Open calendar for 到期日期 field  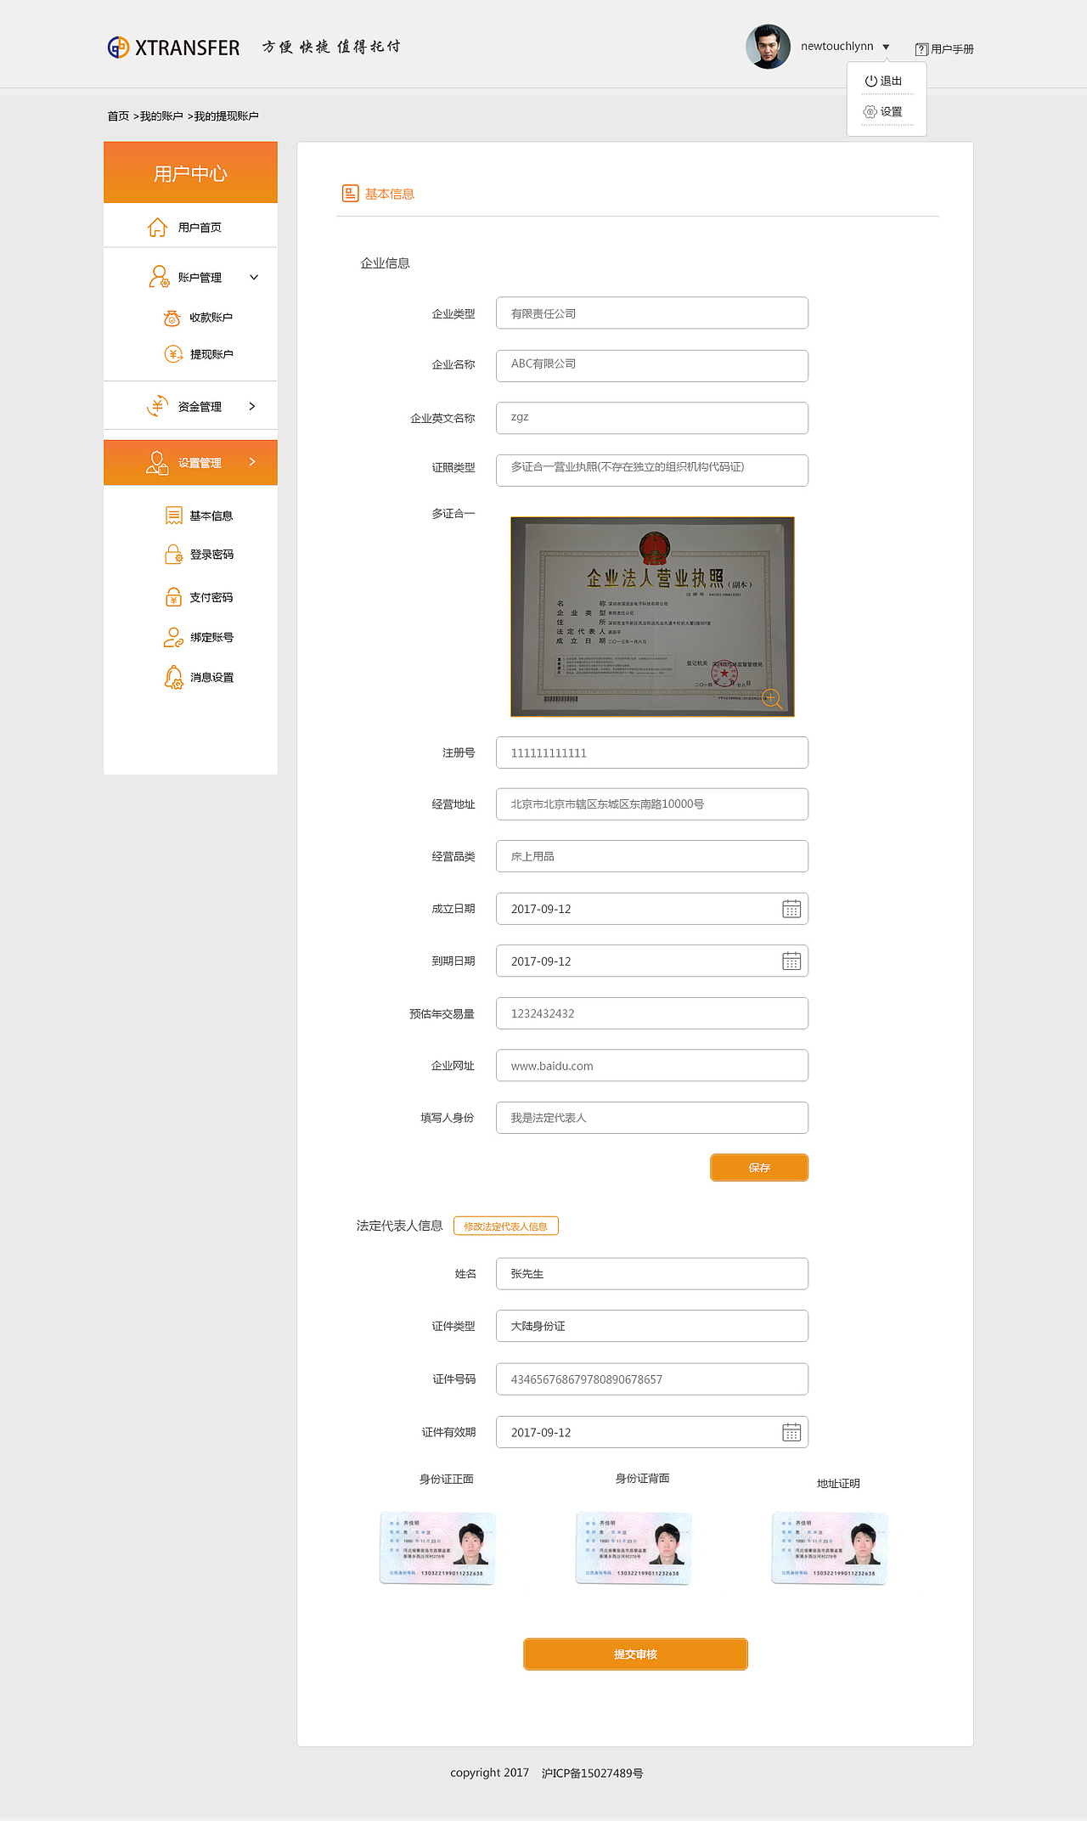click(791, 961)
